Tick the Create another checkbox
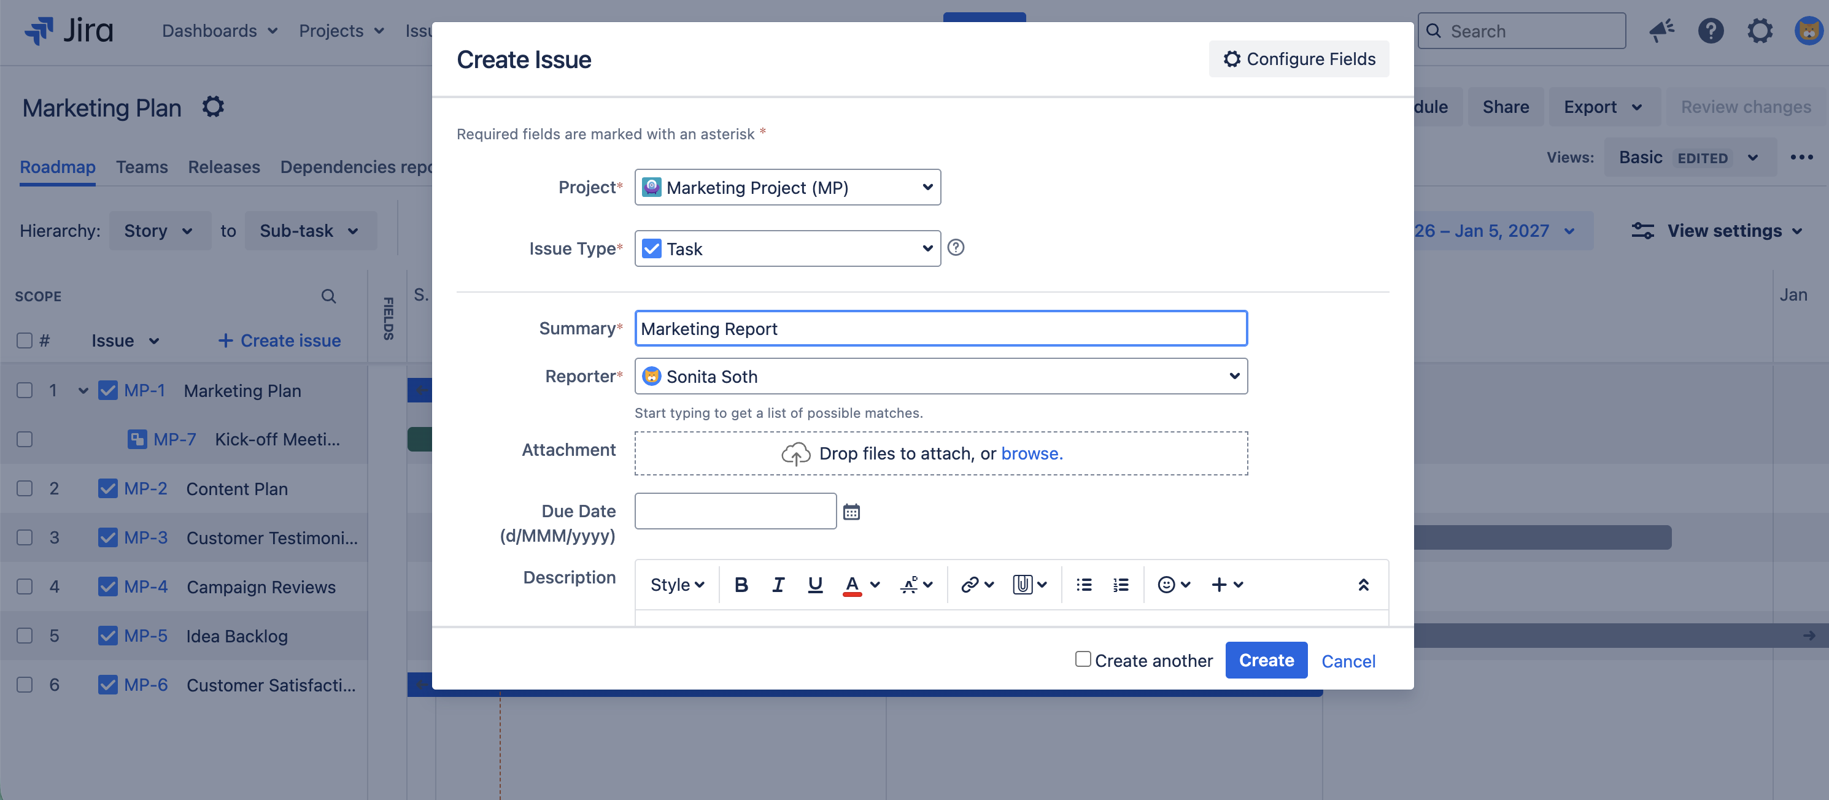Screen dimensions: 1829x800 (x=1082, y=660)
